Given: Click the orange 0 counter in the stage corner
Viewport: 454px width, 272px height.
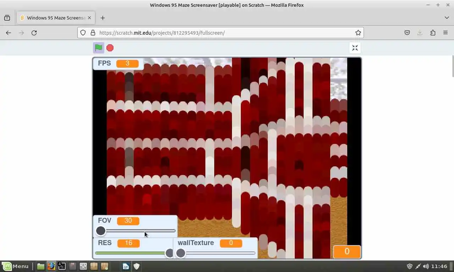Looking at the screenshot, I should point(347,251).
